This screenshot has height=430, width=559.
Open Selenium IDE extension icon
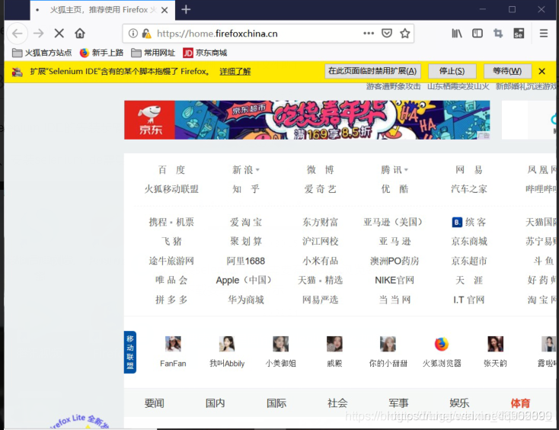519,34
